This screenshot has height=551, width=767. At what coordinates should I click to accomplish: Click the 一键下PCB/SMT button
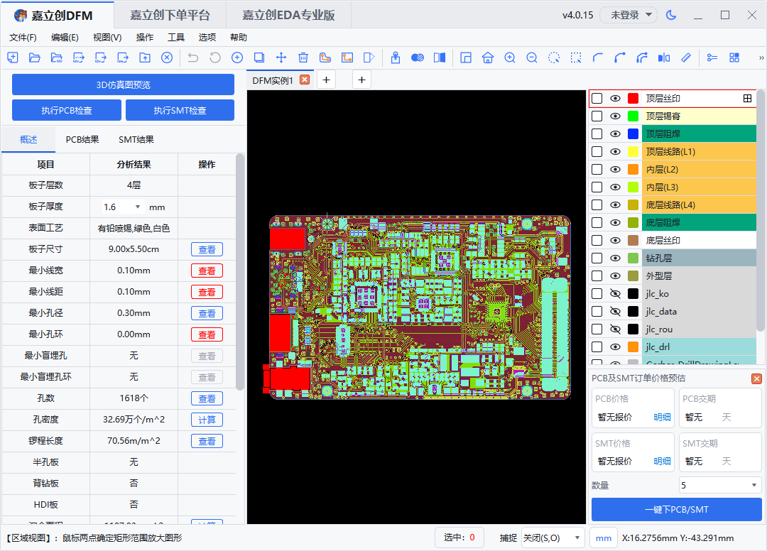[677, 509]
